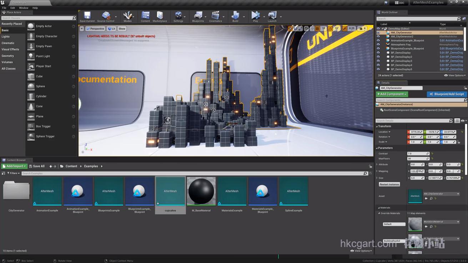Click Edit AnimationExample_Blueprint link in outliner
468x263 pixels.
(x=452, y=41)
